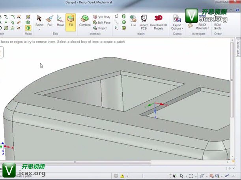Click the create rounded corner sketch icon
This screenshot has height=180, width=241.
pos(13,17)
